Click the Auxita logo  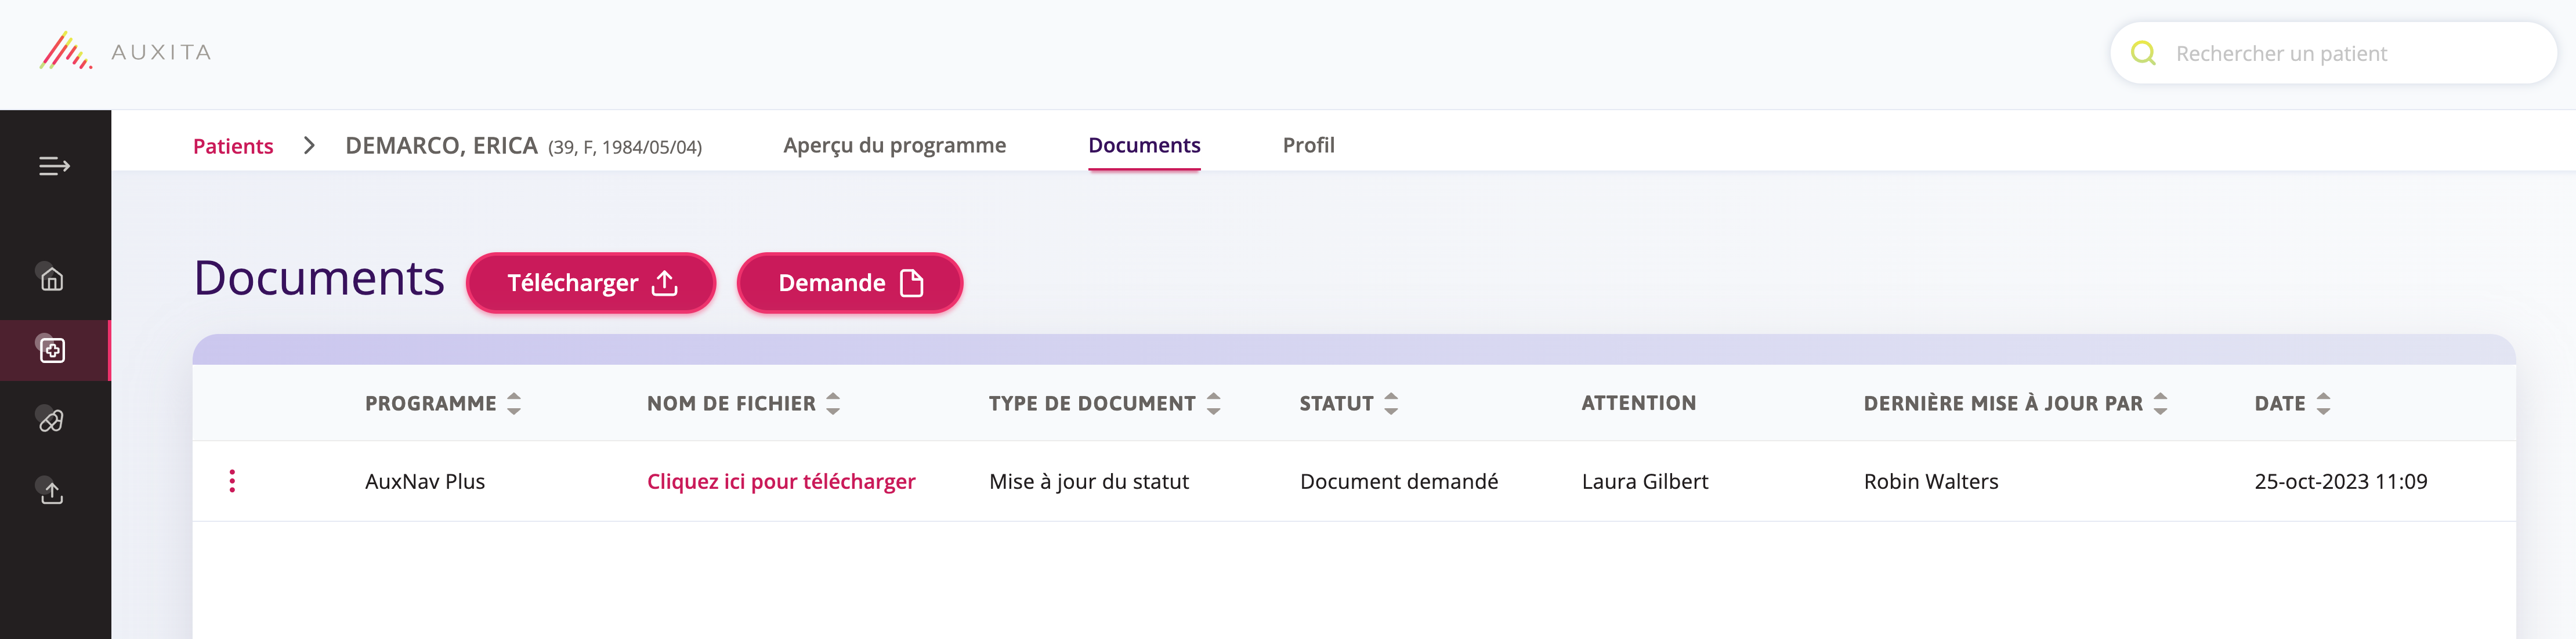pos(126,52)
